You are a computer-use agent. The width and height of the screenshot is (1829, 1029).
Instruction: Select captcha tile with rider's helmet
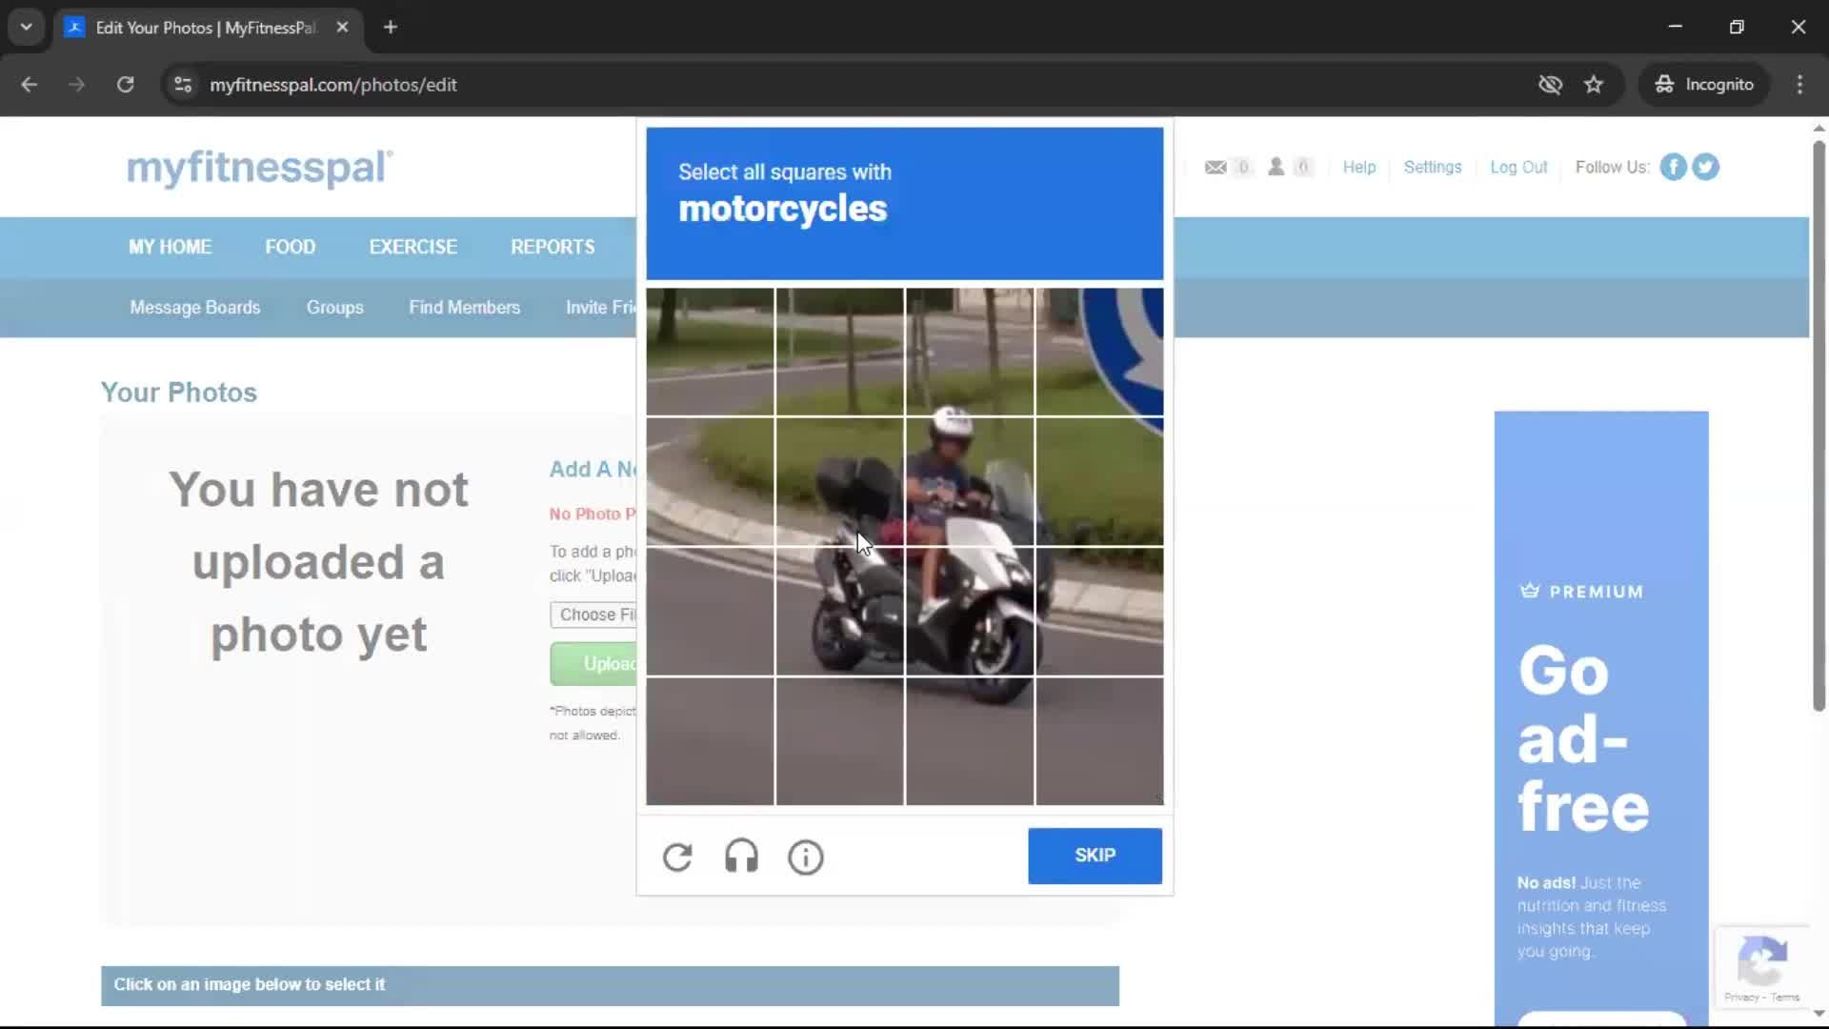click(x=969, y=481)
